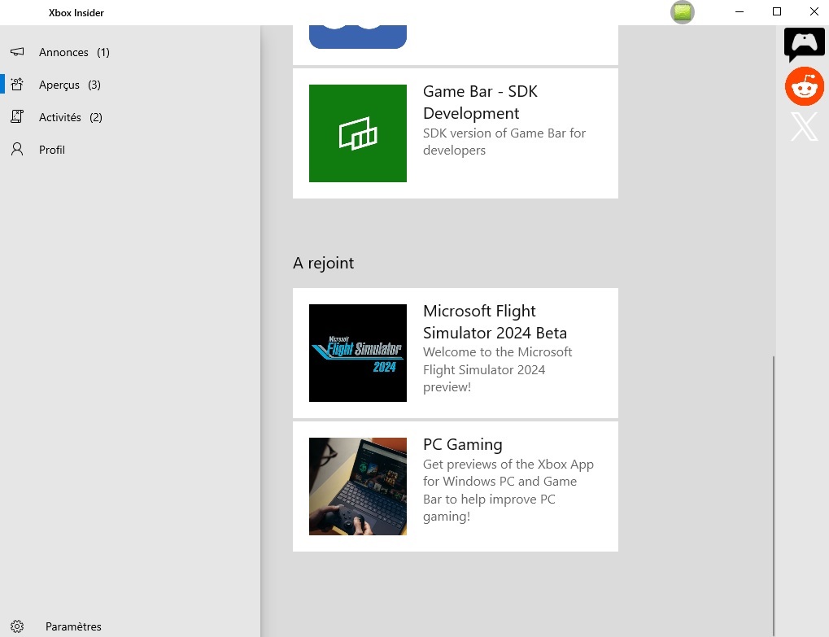Click the Flight Simulator 2024 thumbnail
This screenshot has width=829, height=637.
[358, 353]
